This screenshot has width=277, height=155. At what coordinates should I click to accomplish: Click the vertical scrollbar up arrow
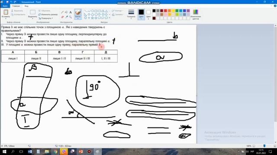click(275, 26)
